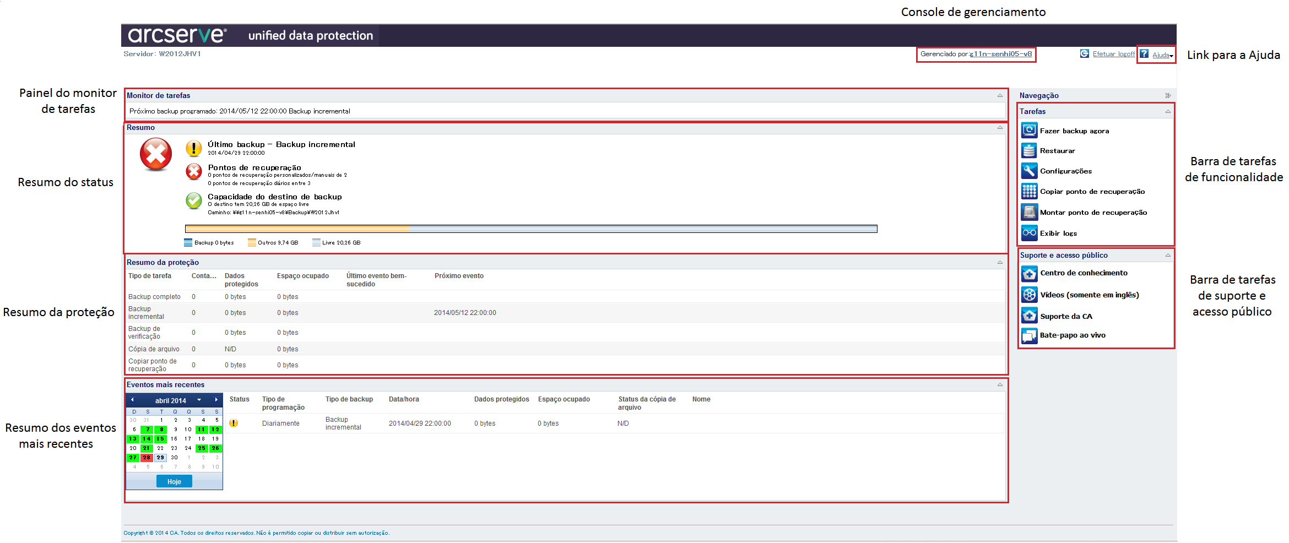This screenshot has height=543, width=1289.
Task: Click the Cópia de arquivo row label
Action: [154, 349]
